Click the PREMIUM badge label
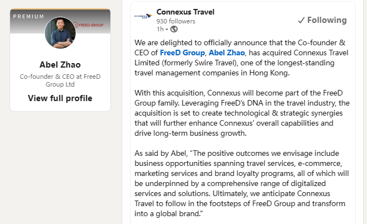 point(29,17)
